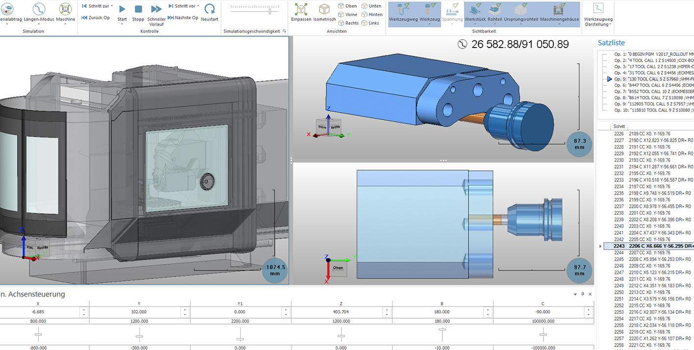Select the Maschine simulation icon
Viewport: 694px width, 350px height.
[65, 9]
